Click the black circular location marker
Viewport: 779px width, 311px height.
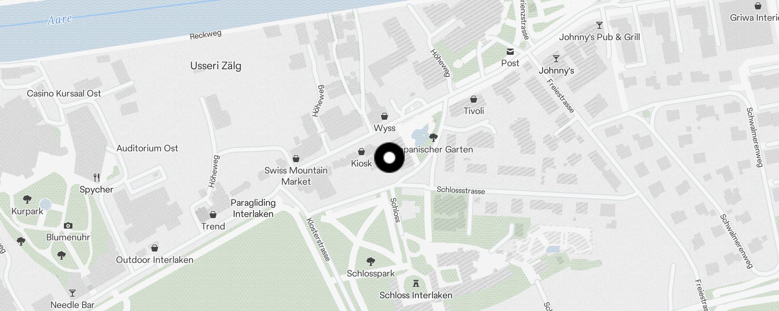coord(389,158)
